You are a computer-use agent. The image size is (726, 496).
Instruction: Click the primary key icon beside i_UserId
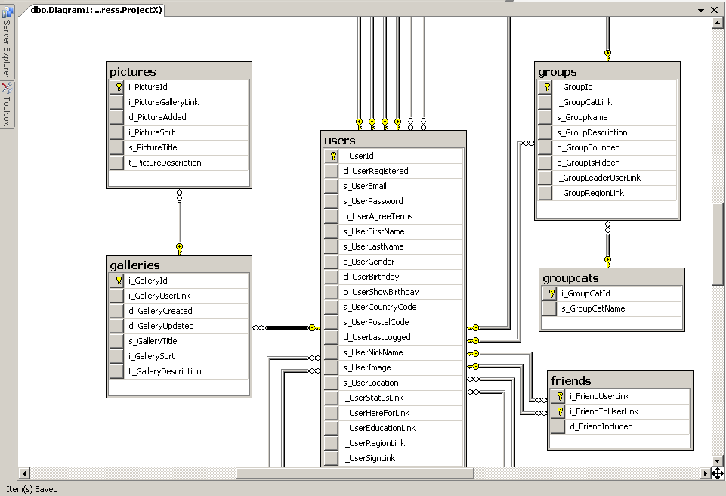pos(331,156)
